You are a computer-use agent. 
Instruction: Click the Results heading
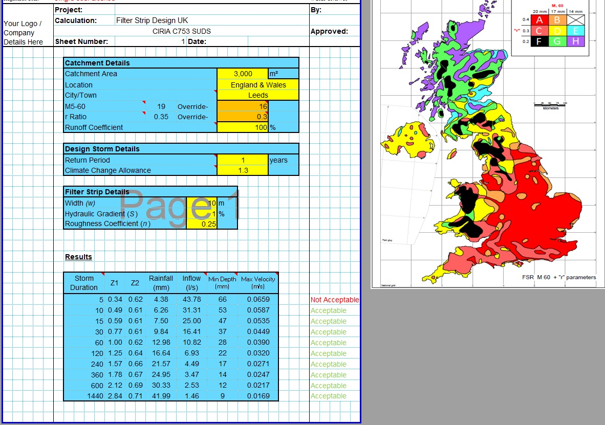[78, 257]
